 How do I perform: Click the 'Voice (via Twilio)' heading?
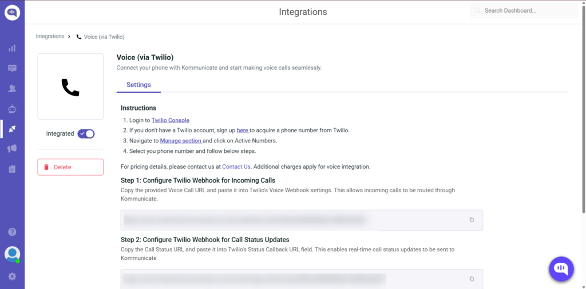coord(145,58)
